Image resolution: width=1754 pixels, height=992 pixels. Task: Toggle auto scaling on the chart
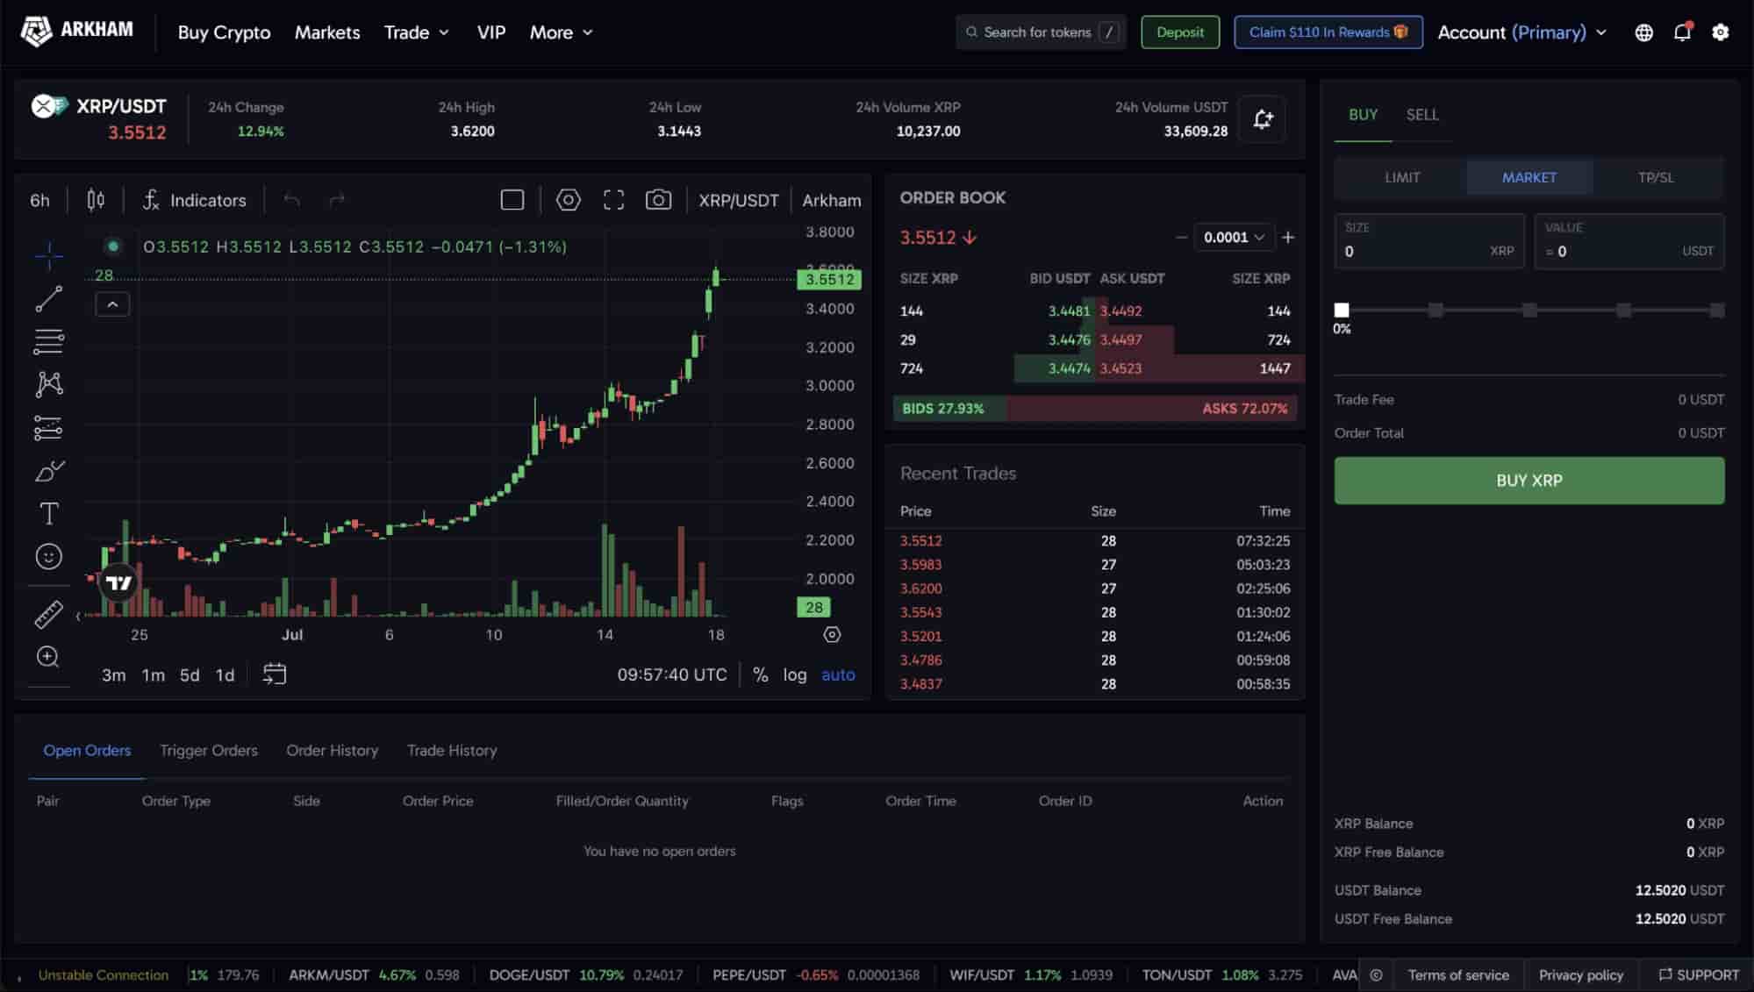[x=837, y=674]
